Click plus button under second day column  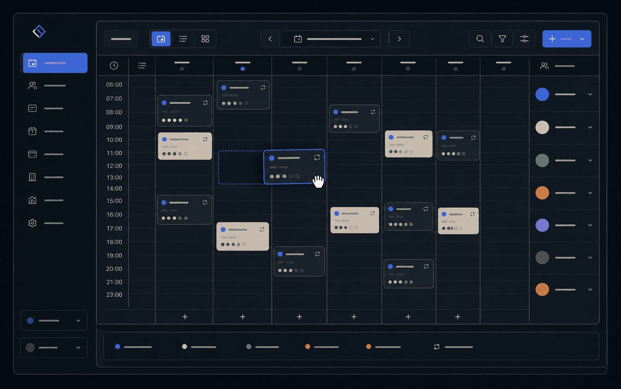[x=243, y=316]
